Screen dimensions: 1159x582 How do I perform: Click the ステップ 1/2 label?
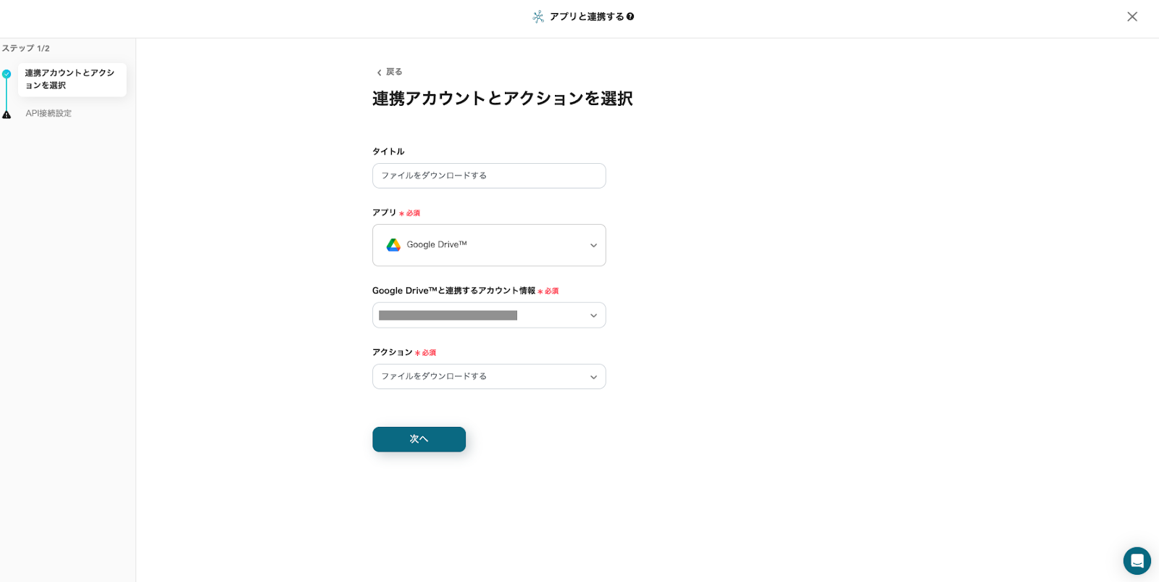(x=25, y=49)
